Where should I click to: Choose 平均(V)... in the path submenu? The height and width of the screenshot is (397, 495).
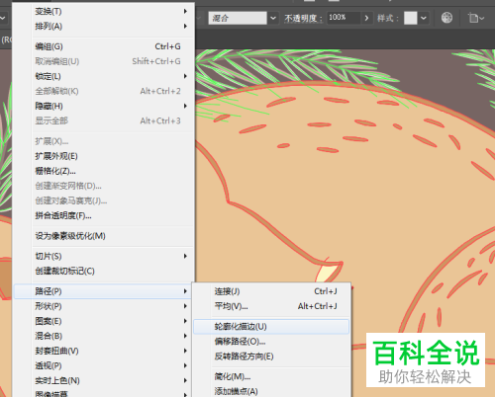coord(271,306)
